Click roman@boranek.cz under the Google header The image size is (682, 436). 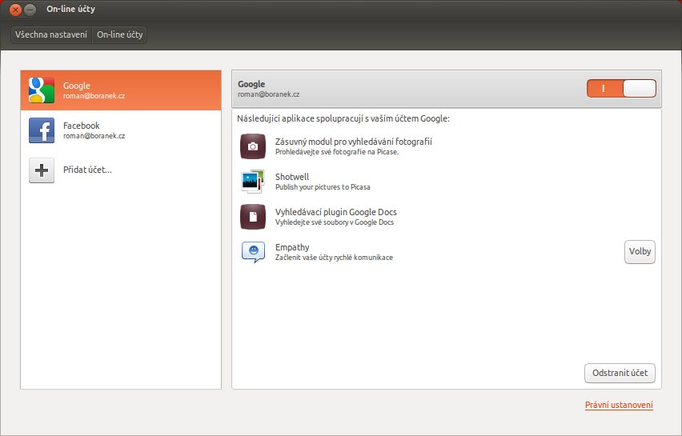(x=268, y=94)
